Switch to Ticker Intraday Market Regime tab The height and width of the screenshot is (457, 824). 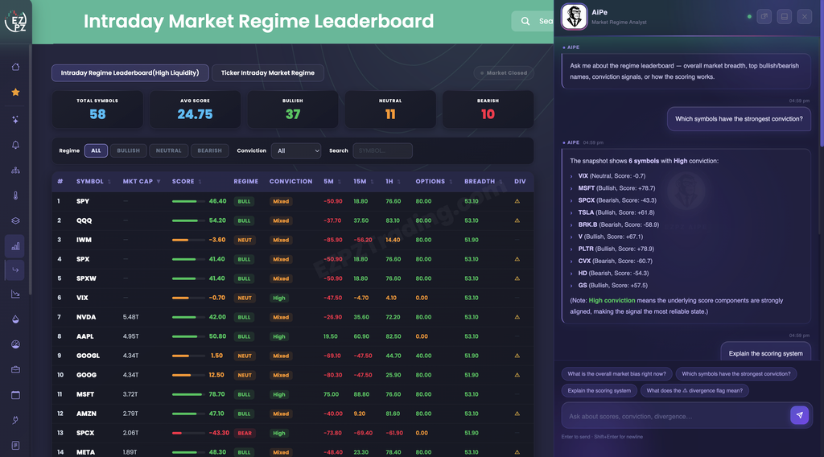pyautogui.click(x=267, y=73)
